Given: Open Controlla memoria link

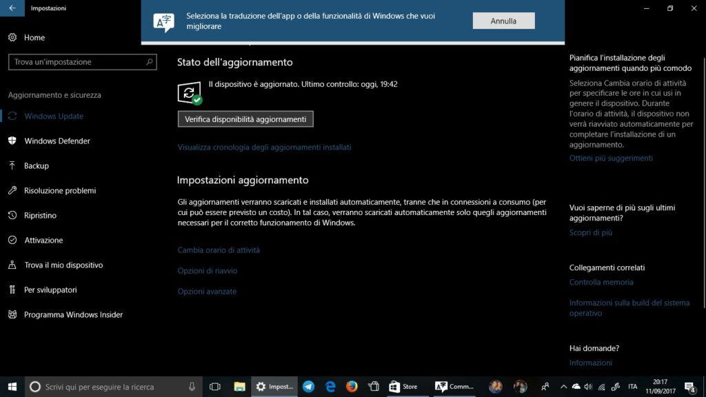Looking at the screenshot, I should tap(601, 282).
